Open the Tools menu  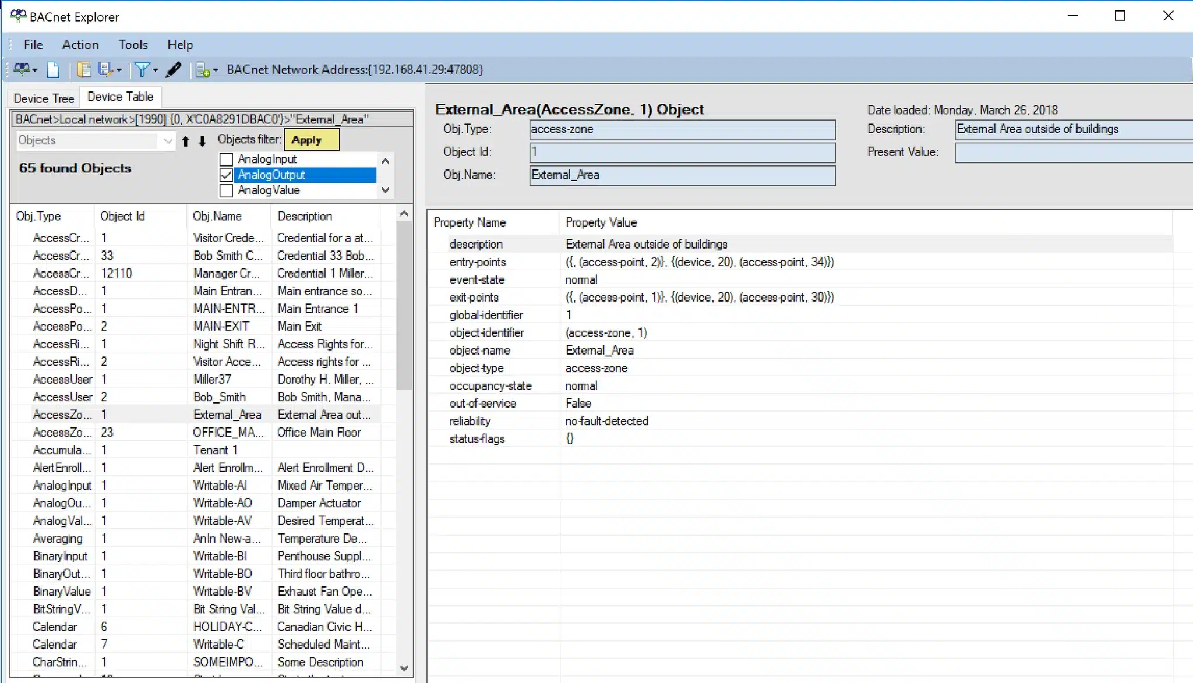tap(133, 44)
